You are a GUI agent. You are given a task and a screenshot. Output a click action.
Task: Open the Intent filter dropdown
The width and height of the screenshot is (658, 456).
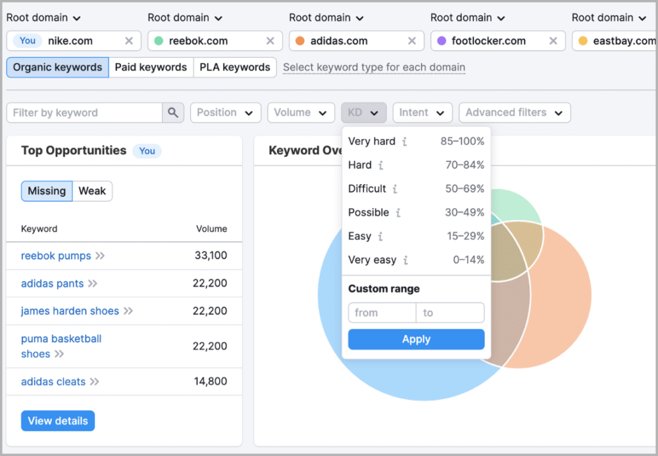coord(422,112)
